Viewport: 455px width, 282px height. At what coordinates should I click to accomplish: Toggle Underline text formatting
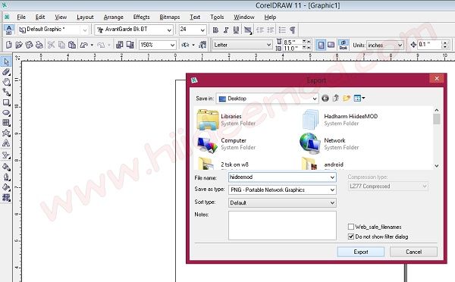pyautogui.click(x=236, y=30)
